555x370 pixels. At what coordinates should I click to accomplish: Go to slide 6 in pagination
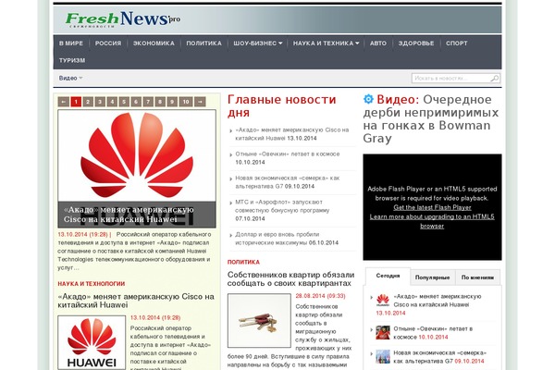[136, 102]
